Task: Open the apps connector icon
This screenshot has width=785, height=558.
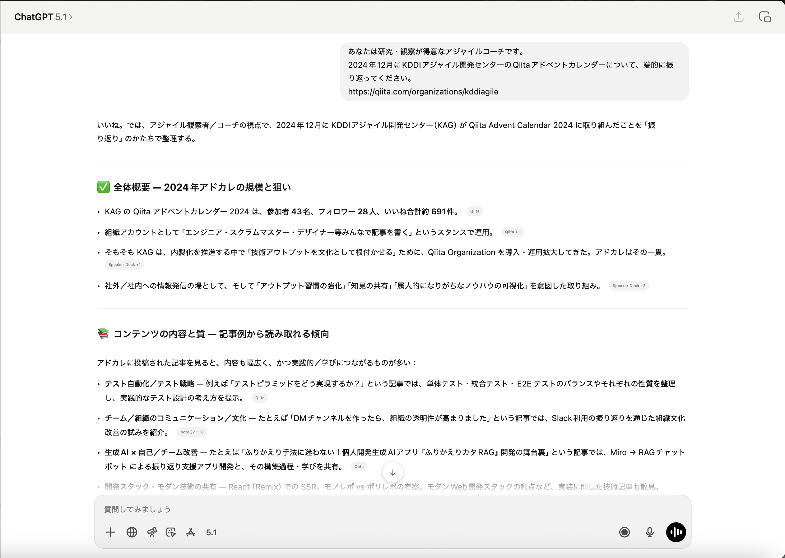Action: (x=191, y=532)
